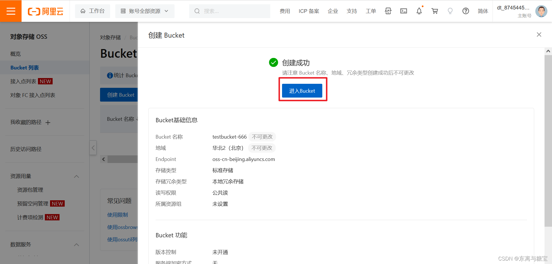Open the 费用 menu
The height and width of the screenshot is (264, 552).
point(285,11)
